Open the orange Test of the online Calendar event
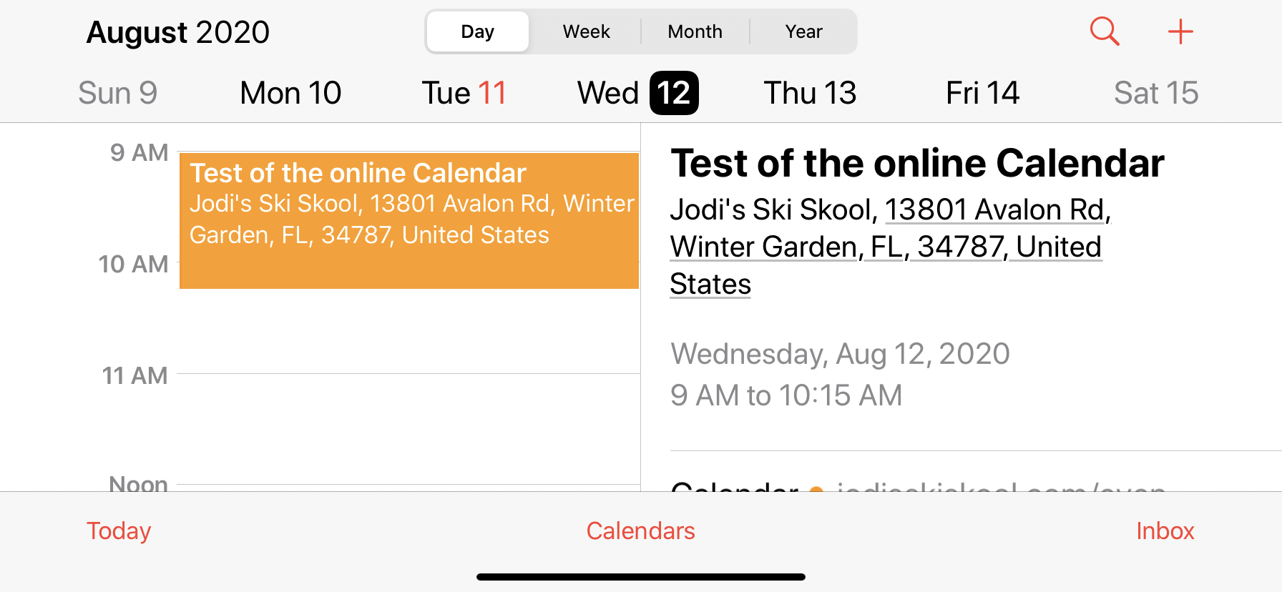 [x=409, y=220]
